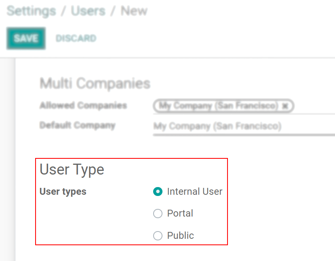Remove the My Company (San Francisco) tag
This screenshot has height=261, width=335.
tap(286, 106)
